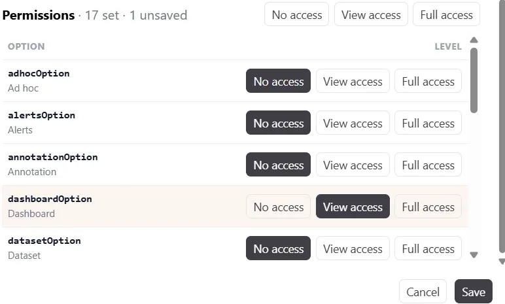Viewport: 505px width, 304px height.
Task: Save the permission changes
Action: tap(474, 292)
